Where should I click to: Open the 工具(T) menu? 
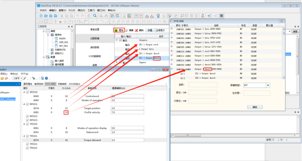(91, 10)
